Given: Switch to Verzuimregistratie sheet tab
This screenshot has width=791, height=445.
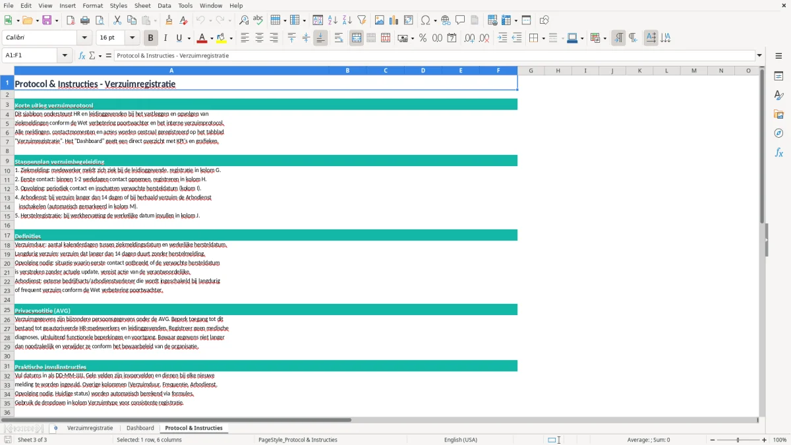Looking at the screenshot, I should pos(90,428).
